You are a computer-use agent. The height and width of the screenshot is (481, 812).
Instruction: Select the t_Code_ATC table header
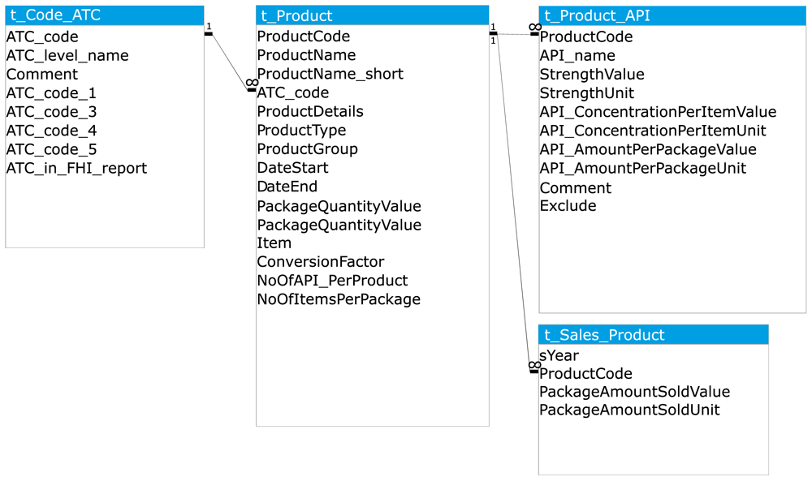click(105, 15)
